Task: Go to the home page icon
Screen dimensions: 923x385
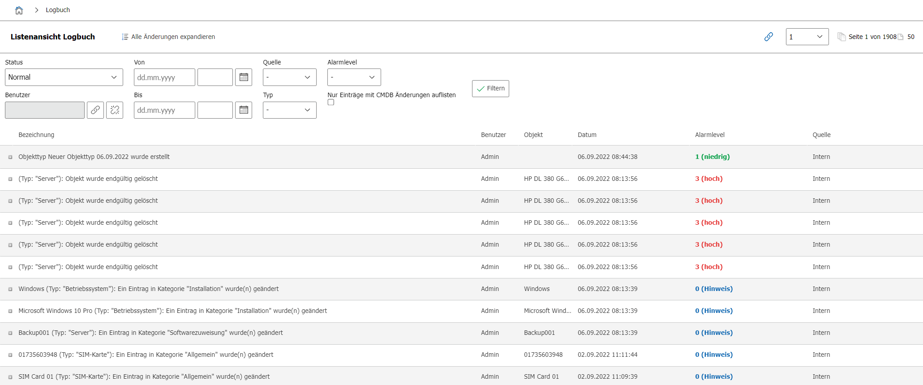Action: click(19, 10)
